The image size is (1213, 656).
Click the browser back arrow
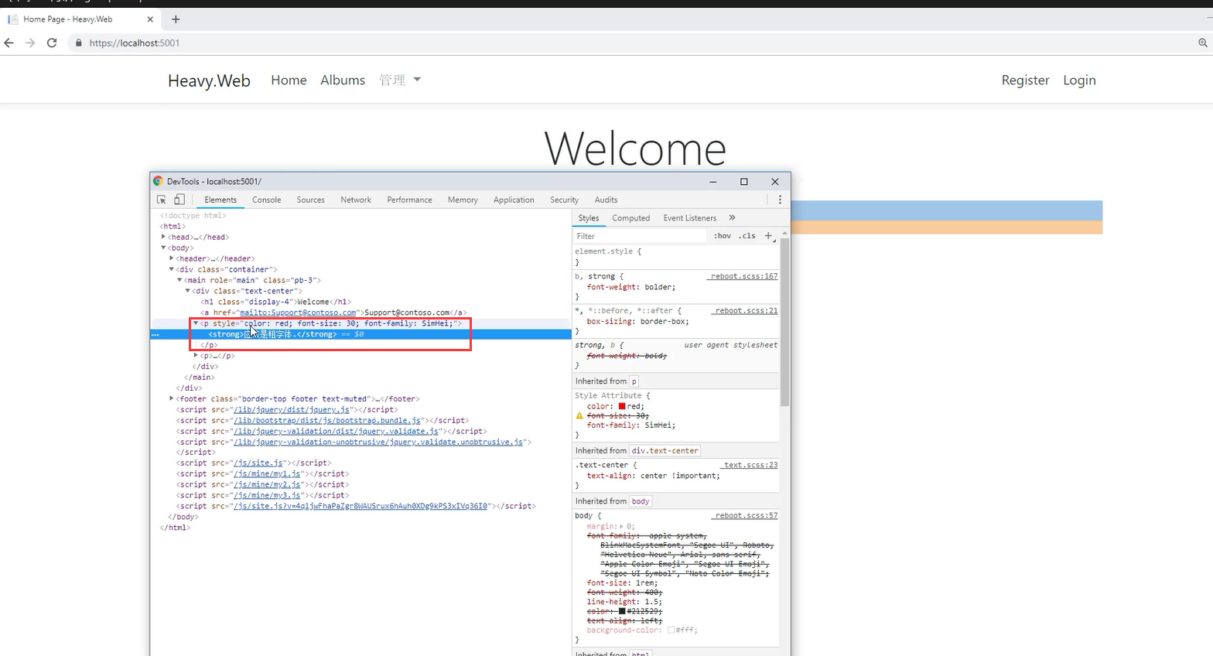(9, 43)
